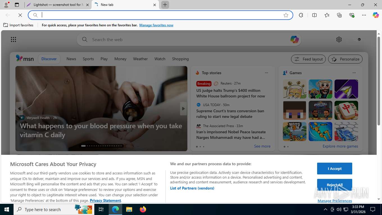Click the Copilot icon in web search box
The height and width of the screenshot is (215, 382).
click(294, 39)
